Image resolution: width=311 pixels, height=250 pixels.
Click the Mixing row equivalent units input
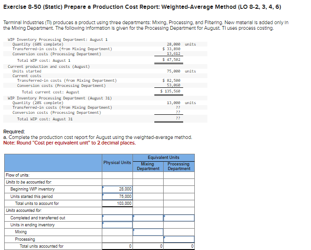pyautogui.click(x=148, y=232)
